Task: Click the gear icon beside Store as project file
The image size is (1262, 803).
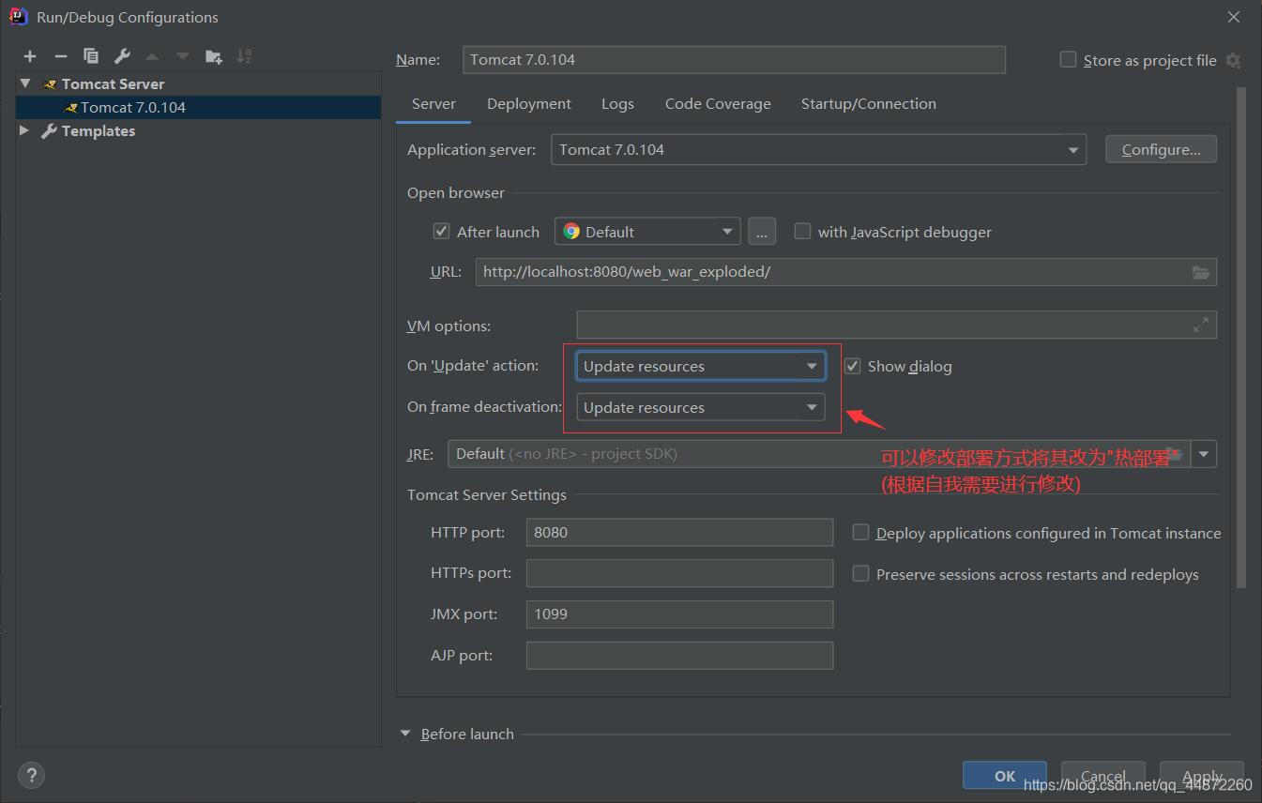Action: click(x=1233, y=60)
